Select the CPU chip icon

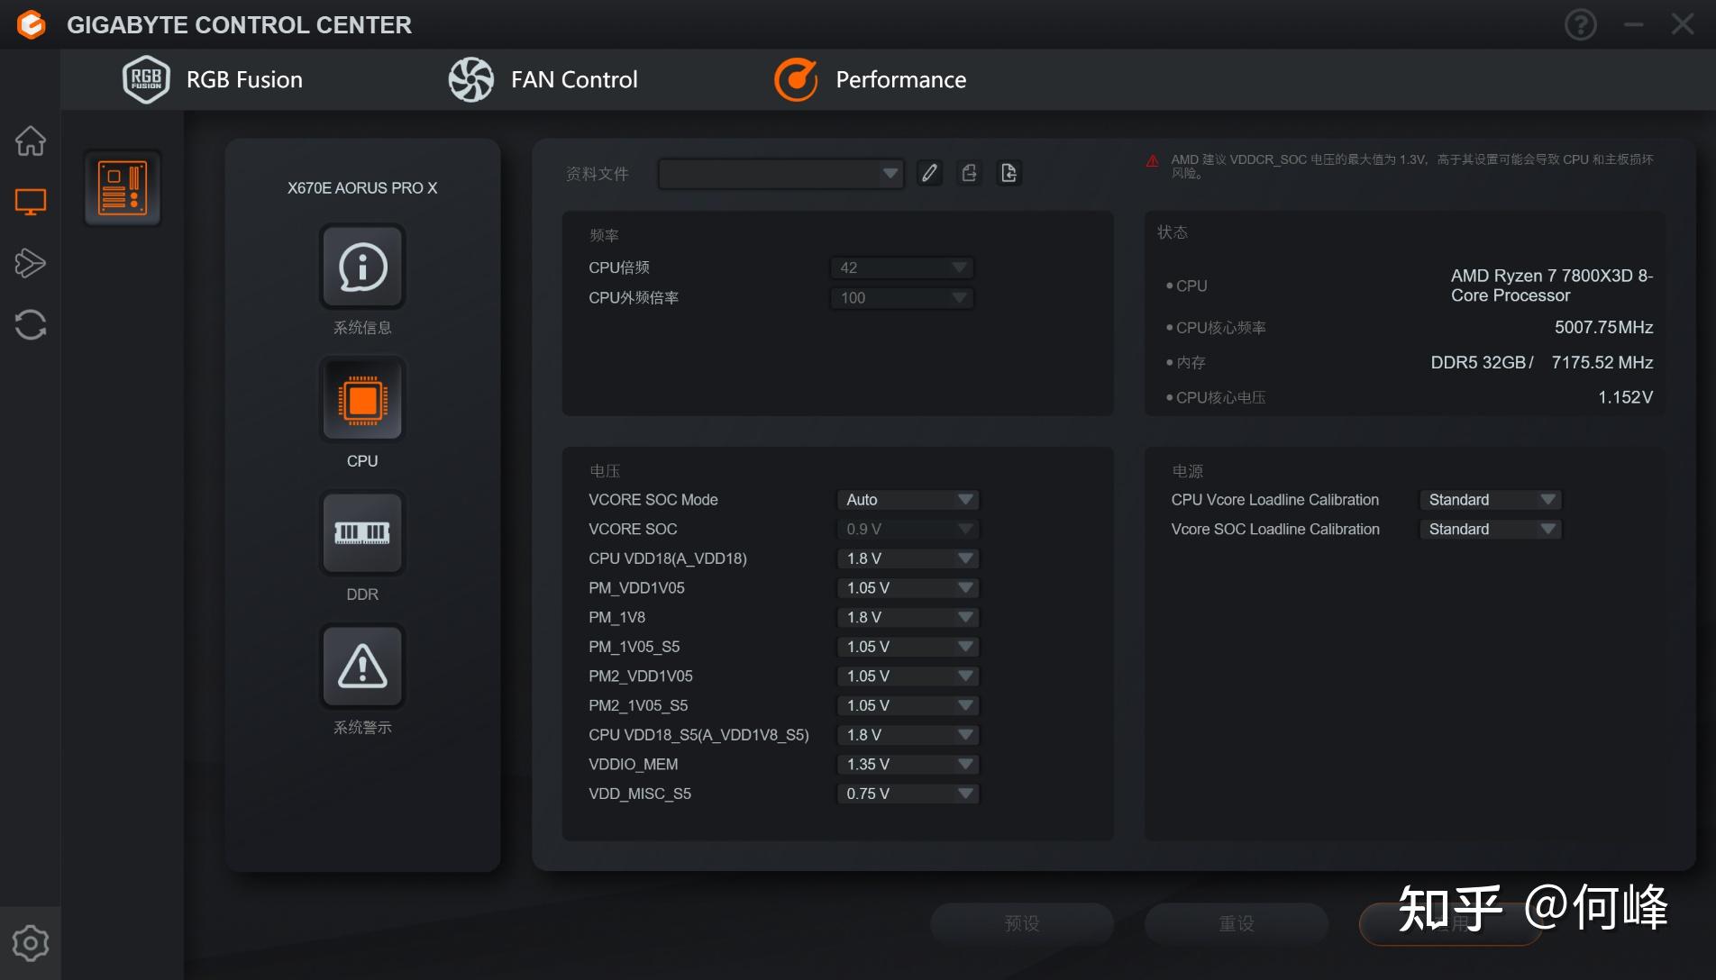pos(362,399)
